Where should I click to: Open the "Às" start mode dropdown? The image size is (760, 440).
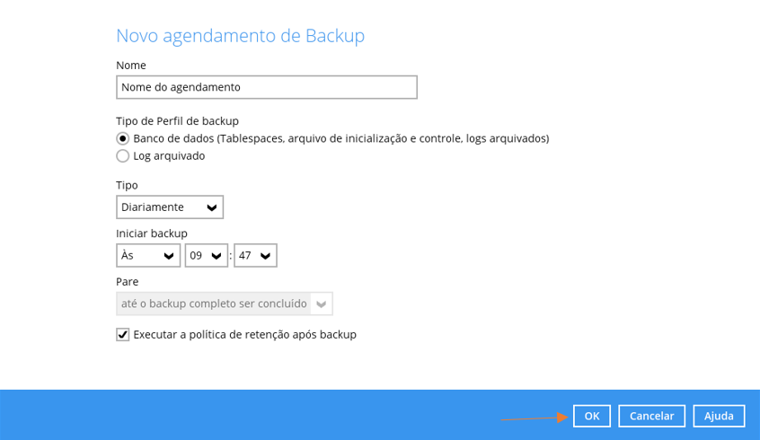pos(148,256)
